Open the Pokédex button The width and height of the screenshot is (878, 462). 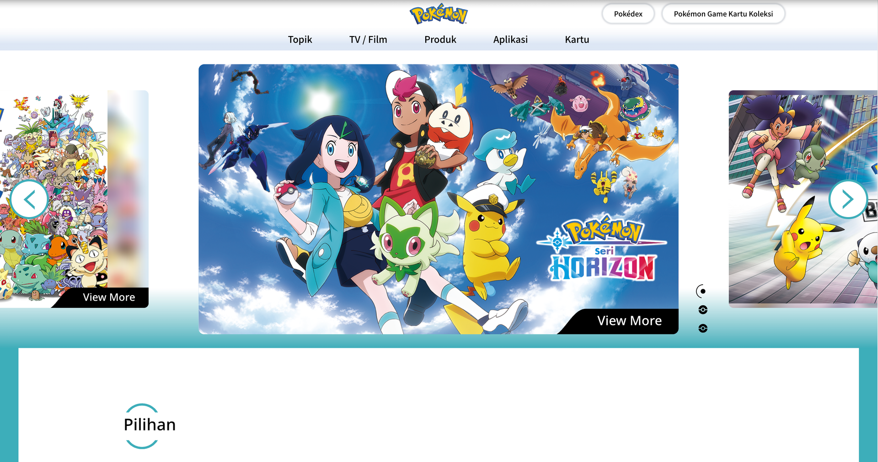(x=628, y=14)
